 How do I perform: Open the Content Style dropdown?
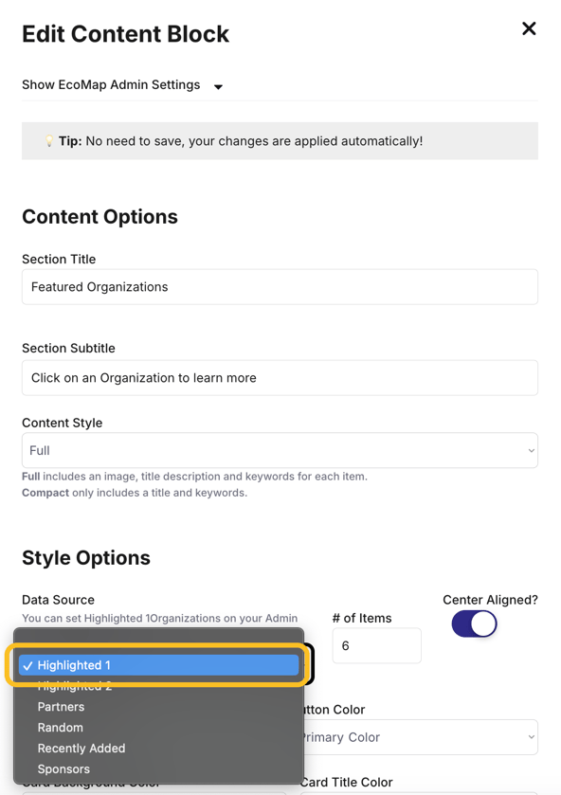click(280, 450)
